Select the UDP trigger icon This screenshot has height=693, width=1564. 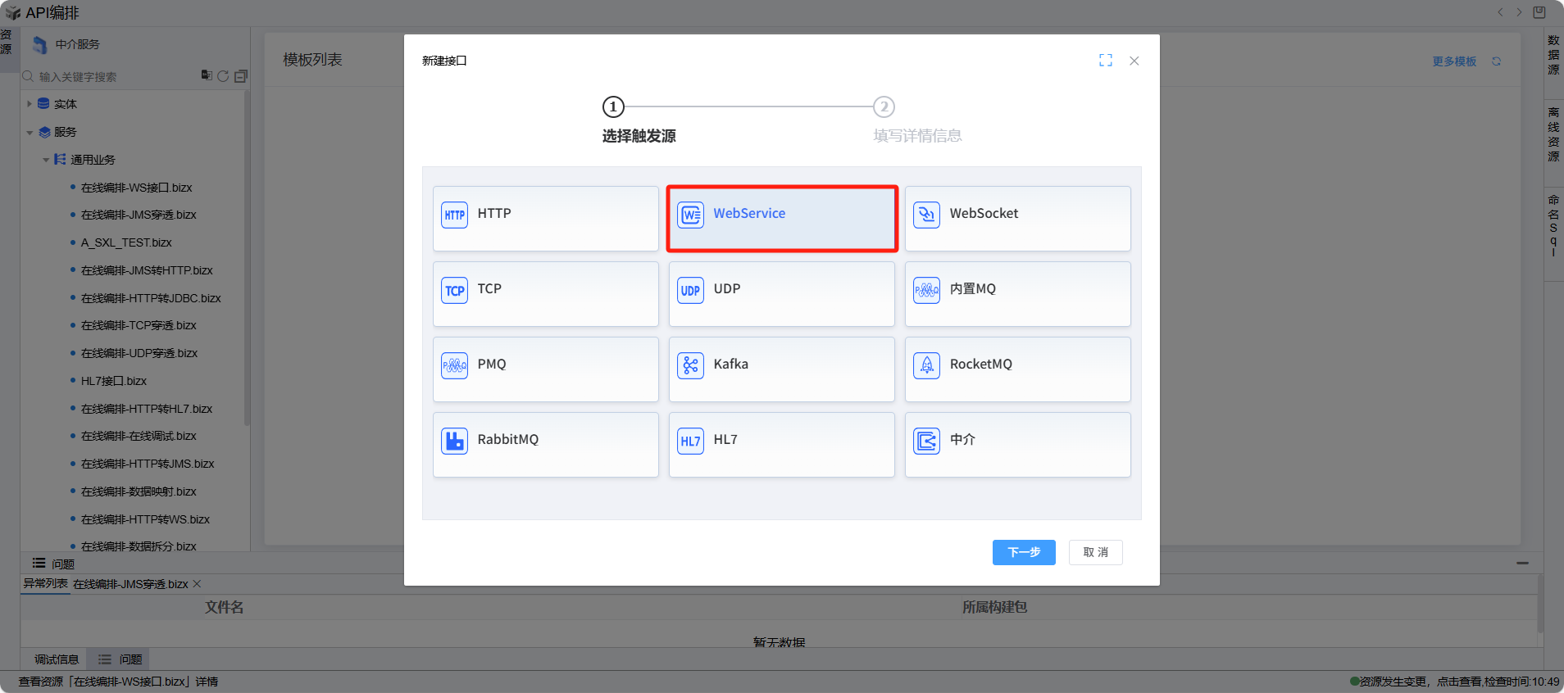[690, 290]
